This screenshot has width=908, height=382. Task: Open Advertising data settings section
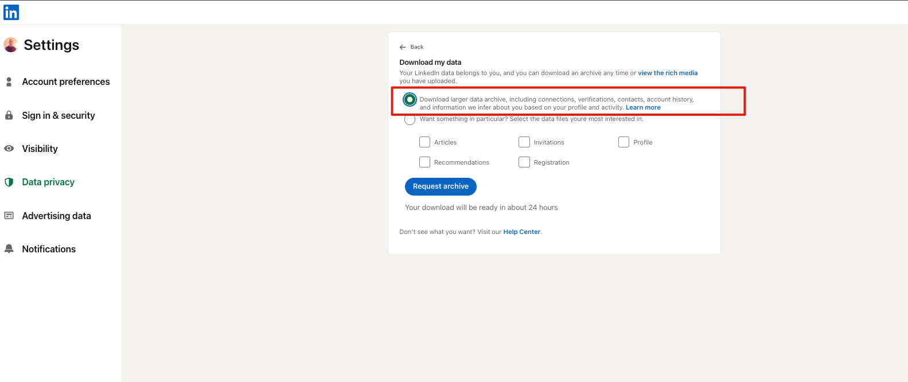(57, 216)
